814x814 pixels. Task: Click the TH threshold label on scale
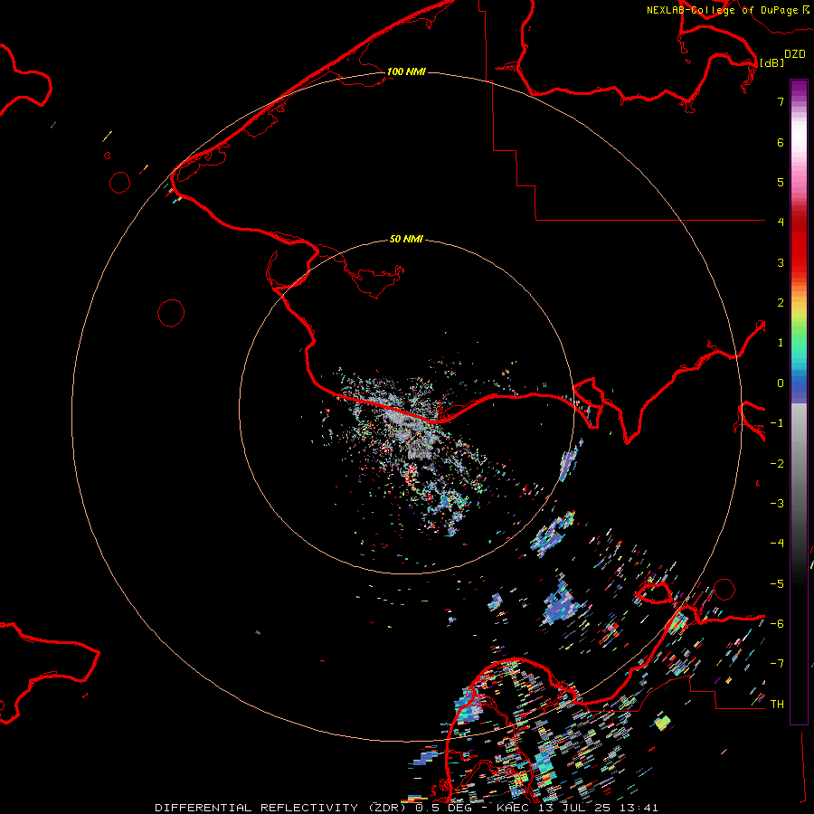[777, 705]
